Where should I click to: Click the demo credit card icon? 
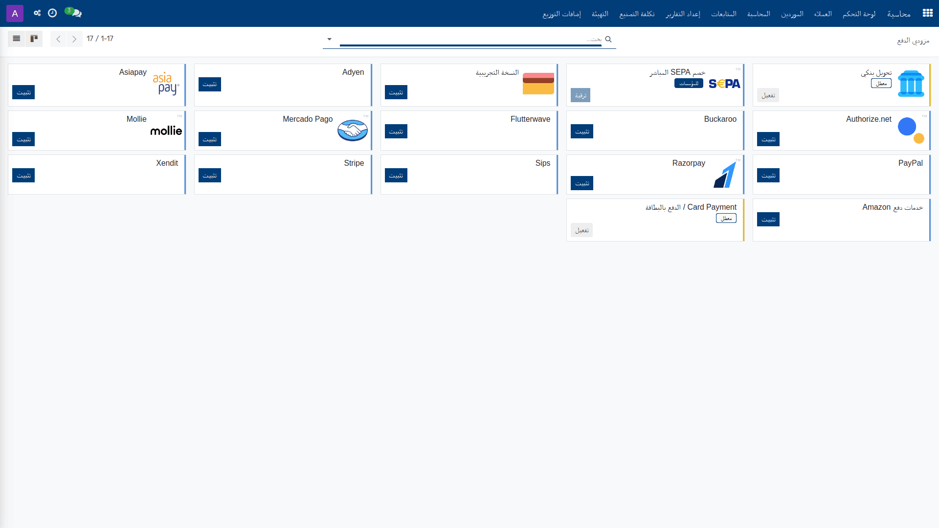tap(538, 84)
